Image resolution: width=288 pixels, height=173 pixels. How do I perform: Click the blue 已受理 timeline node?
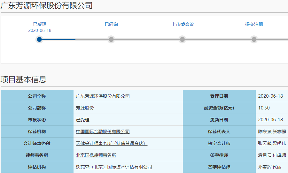[x=39, y=40]
